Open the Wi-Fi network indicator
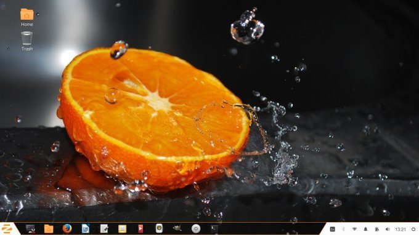 [x=354, y=229]
